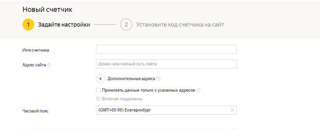Click the step 2 circle indicator

[x=126, y=24]
